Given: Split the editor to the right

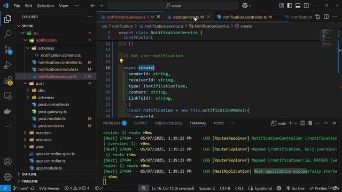Looking at the screenshot, I should [327, 17].
